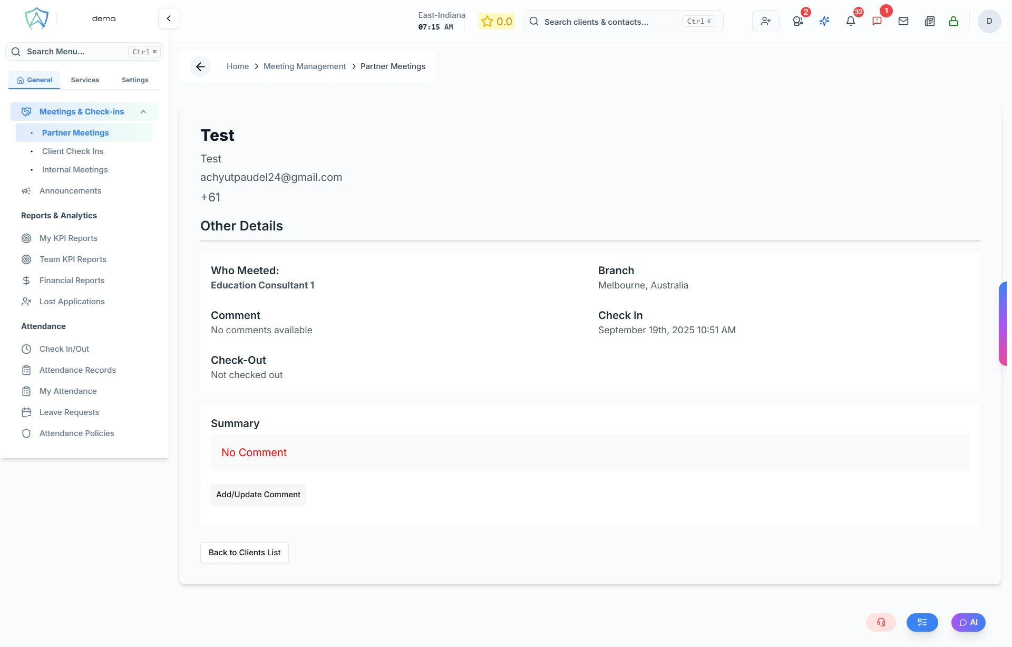Click the 0.0 star rating indicator

tap(496, 21)
